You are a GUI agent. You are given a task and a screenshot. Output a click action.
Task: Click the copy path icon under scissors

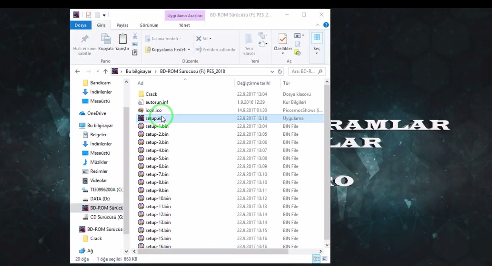[x=135, y=44]
